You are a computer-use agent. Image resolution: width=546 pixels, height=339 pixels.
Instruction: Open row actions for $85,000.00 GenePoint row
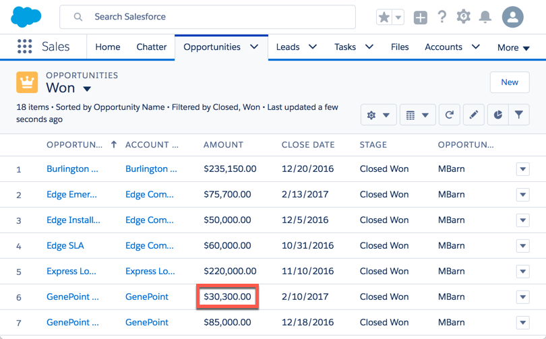pos(522,323)
